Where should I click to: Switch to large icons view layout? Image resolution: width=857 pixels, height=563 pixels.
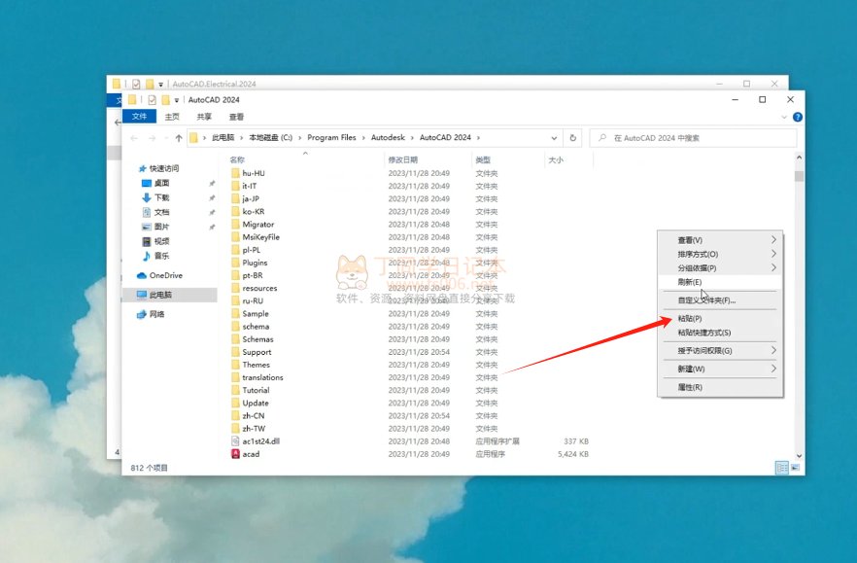point(795,468)
